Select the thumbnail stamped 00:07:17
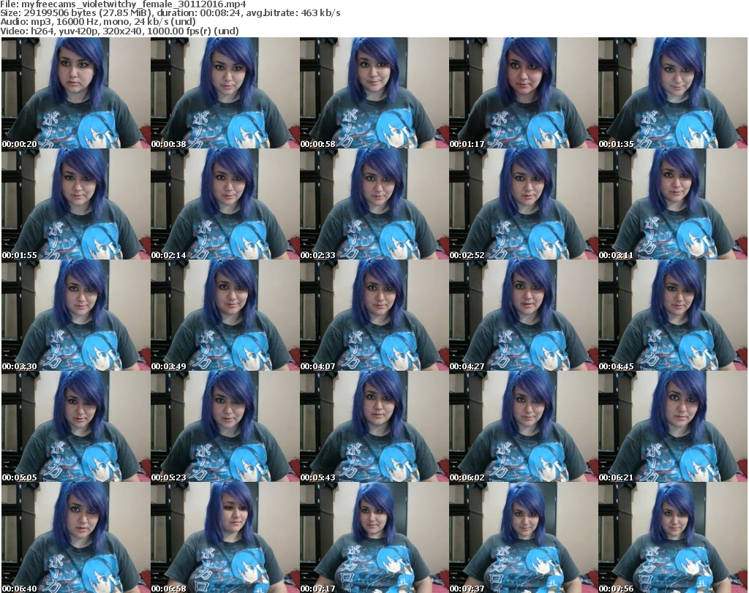This screenshot has width=749, height=593. click(374, 537)
